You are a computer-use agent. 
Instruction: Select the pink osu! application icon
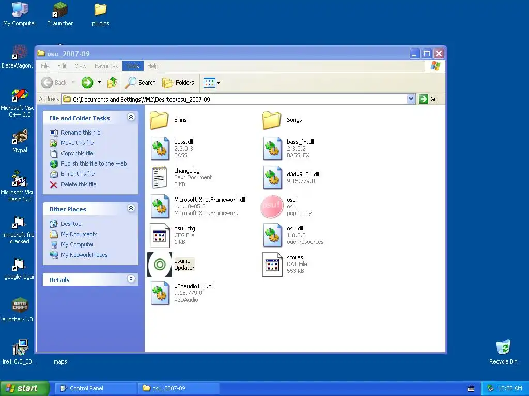(272, 206)
